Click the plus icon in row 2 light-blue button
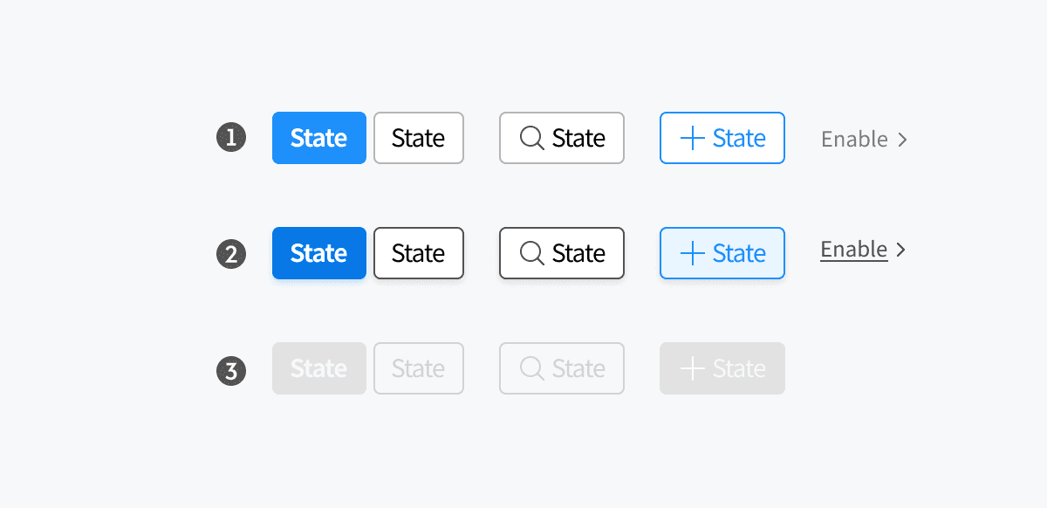1047x508 pixels. [692, 253]
